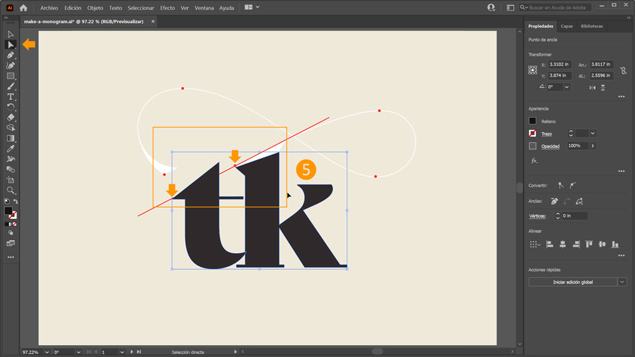Open the Ventana menu
Screen dimensions: 635x357
click(204, 8)
